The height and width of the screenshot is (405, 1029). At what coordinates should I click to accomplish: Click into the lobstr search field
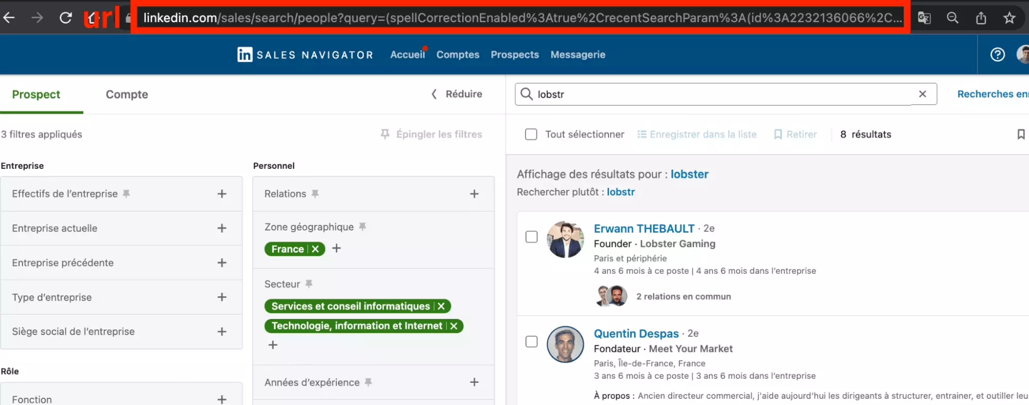click(721, 94)
